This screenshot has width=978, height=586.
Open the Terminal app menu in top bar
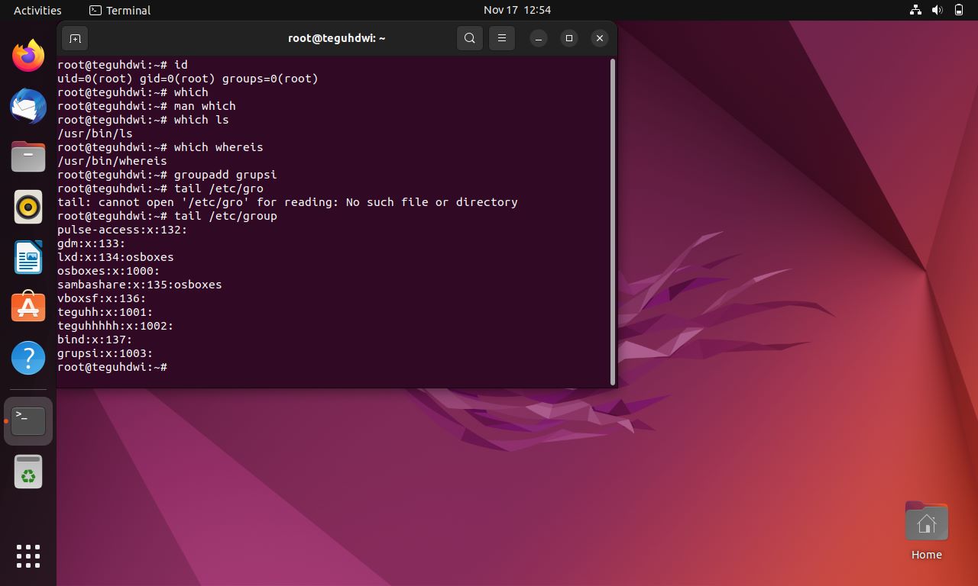tap(120, 10)
